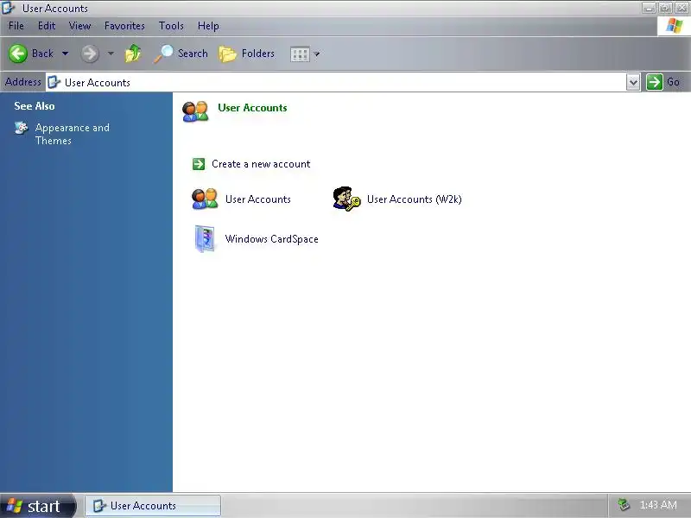Open Search with the magnifier icon
The height and width of the screenshot is (518, 691).
click(163, 54)
